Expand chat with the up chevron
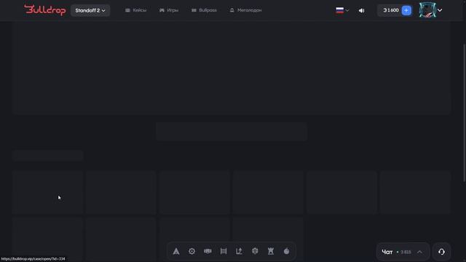The image size is (466, 262). [419, 253]
